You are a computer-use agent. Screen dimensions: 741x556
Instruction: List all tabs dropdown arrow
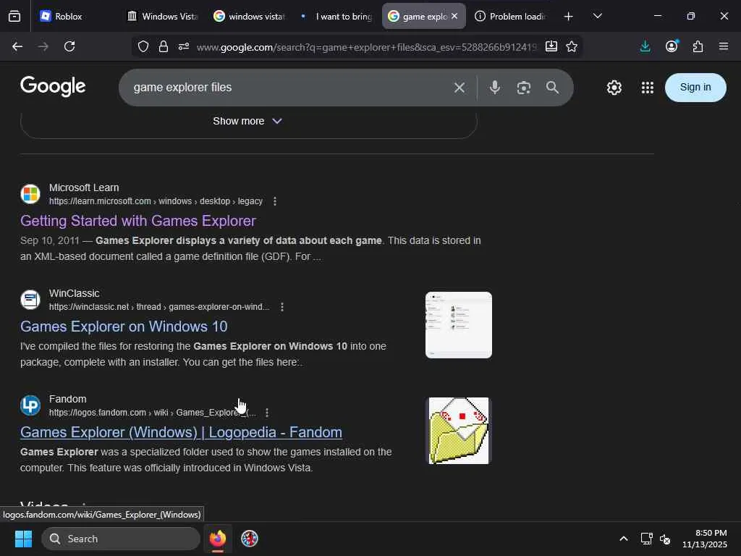coord(597,16)
